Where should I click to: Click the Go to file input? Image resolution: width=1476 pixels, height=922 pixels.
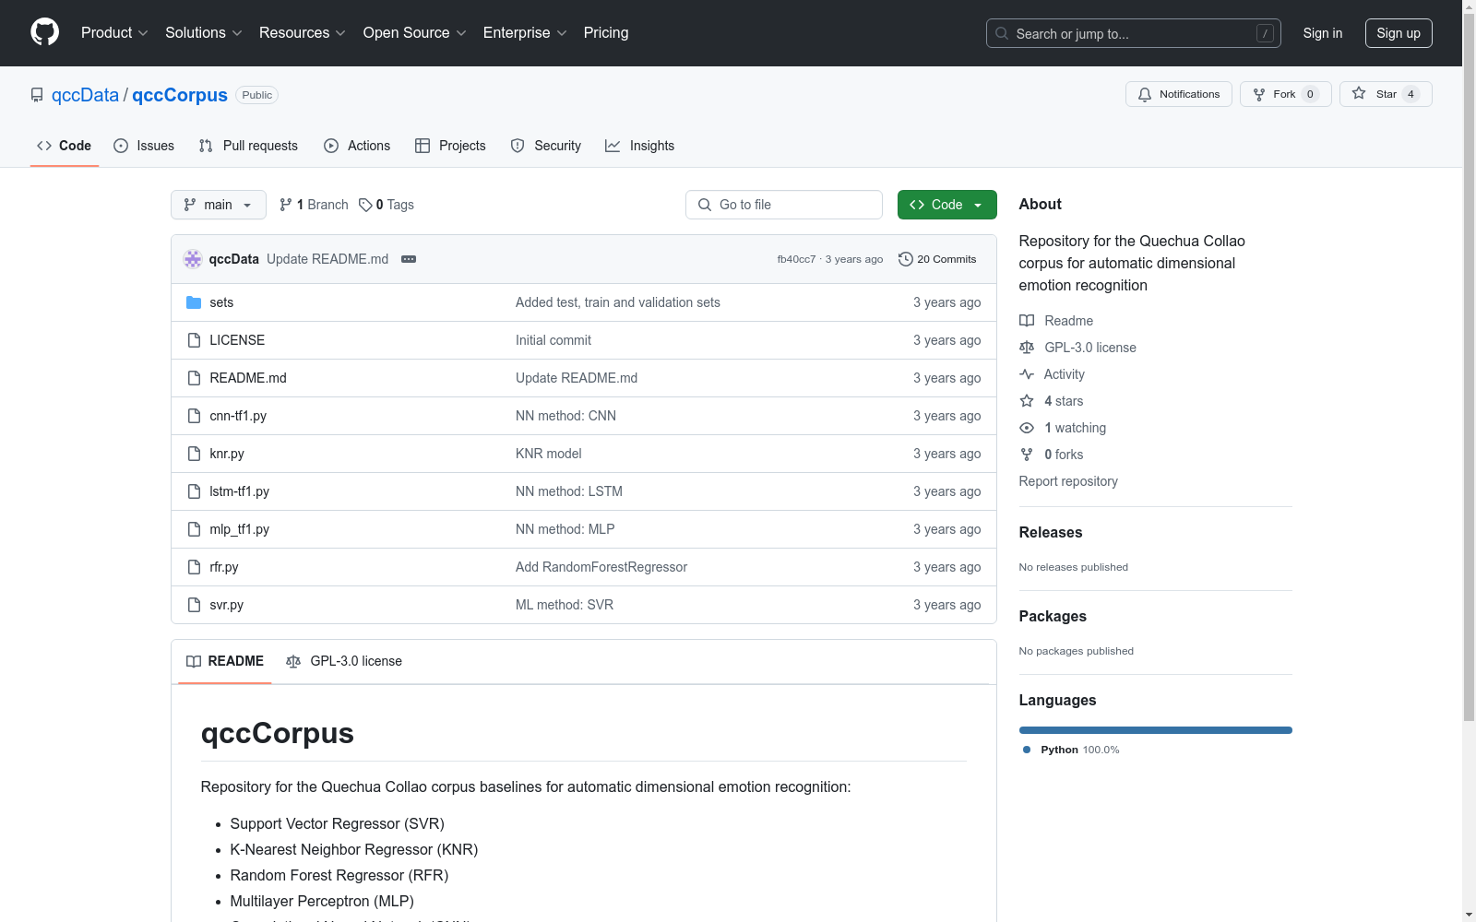coord(784,205)
